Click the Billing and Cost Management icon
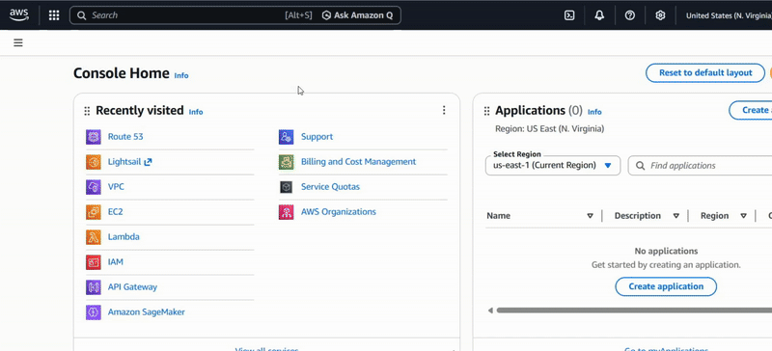Image resolution: width=772 pixels, height=351 pixels. (286, 162)
